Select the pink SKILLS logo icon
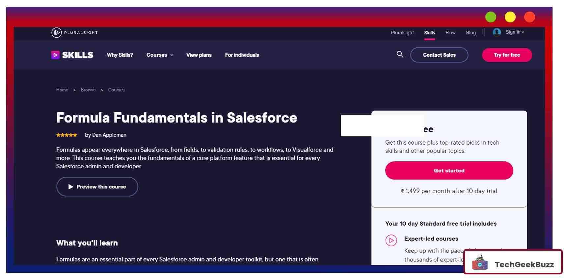Viewport: 568px width, 278px height. point(55,55)
